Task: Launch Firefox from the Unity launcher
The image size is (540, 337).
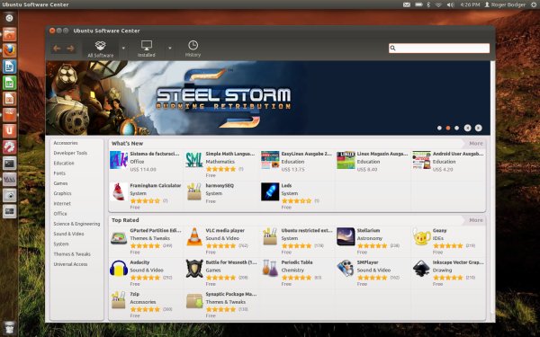Action: pyautogui.click(x=9, y=50)
